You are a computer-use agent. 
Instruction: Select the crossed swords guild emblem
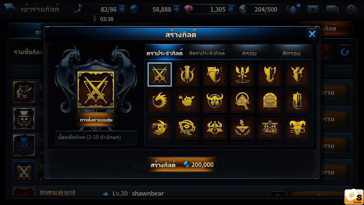[x=160, y=74]
